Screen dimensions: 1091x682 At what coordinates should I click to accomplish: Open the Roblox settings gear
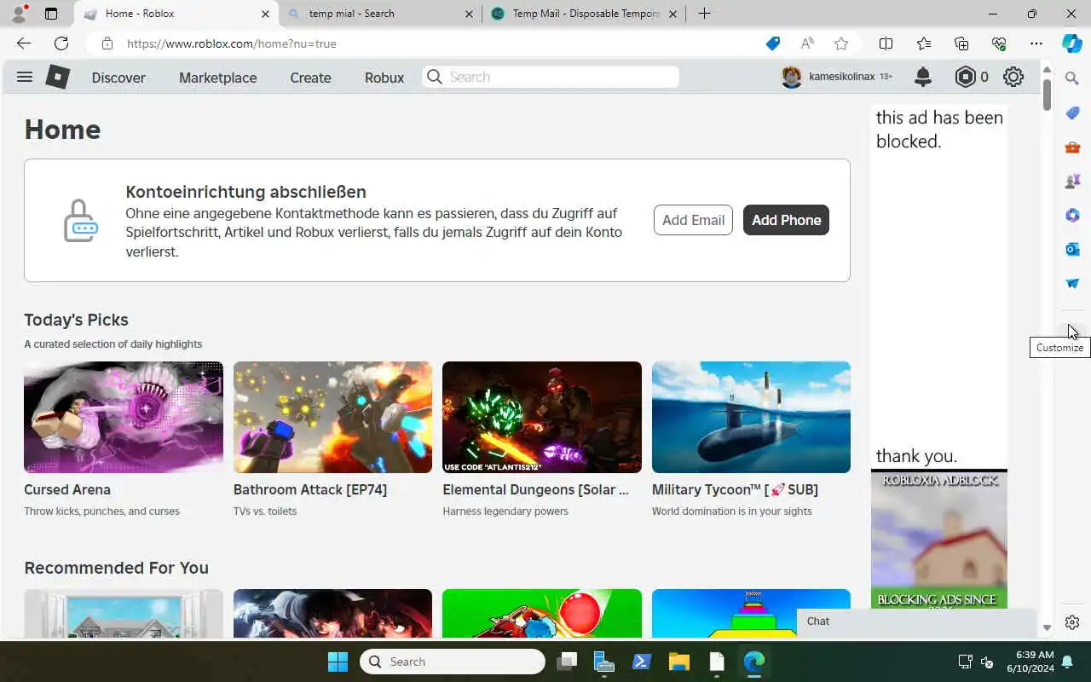tap(1013, 77)
